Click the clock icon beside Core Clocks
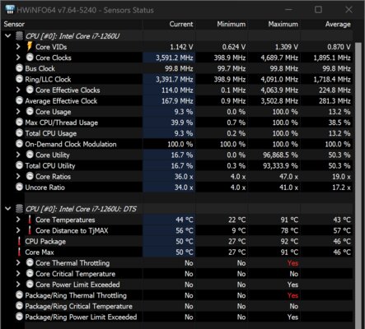 (30, 58)
